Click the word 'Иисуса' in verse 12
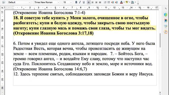This screenshot has width=169, height=95. pyautogui.click(x=145, y=74)
